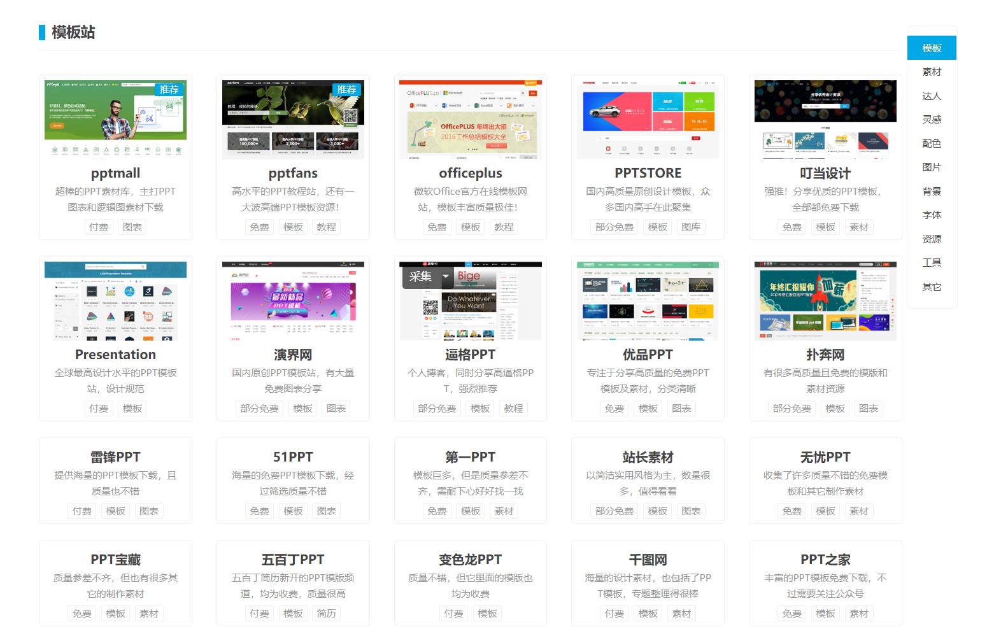This screenshot has height=636, width=994.
Task: Select the 付费 tag under 变色龙PPT
Action: pos(454,614)
